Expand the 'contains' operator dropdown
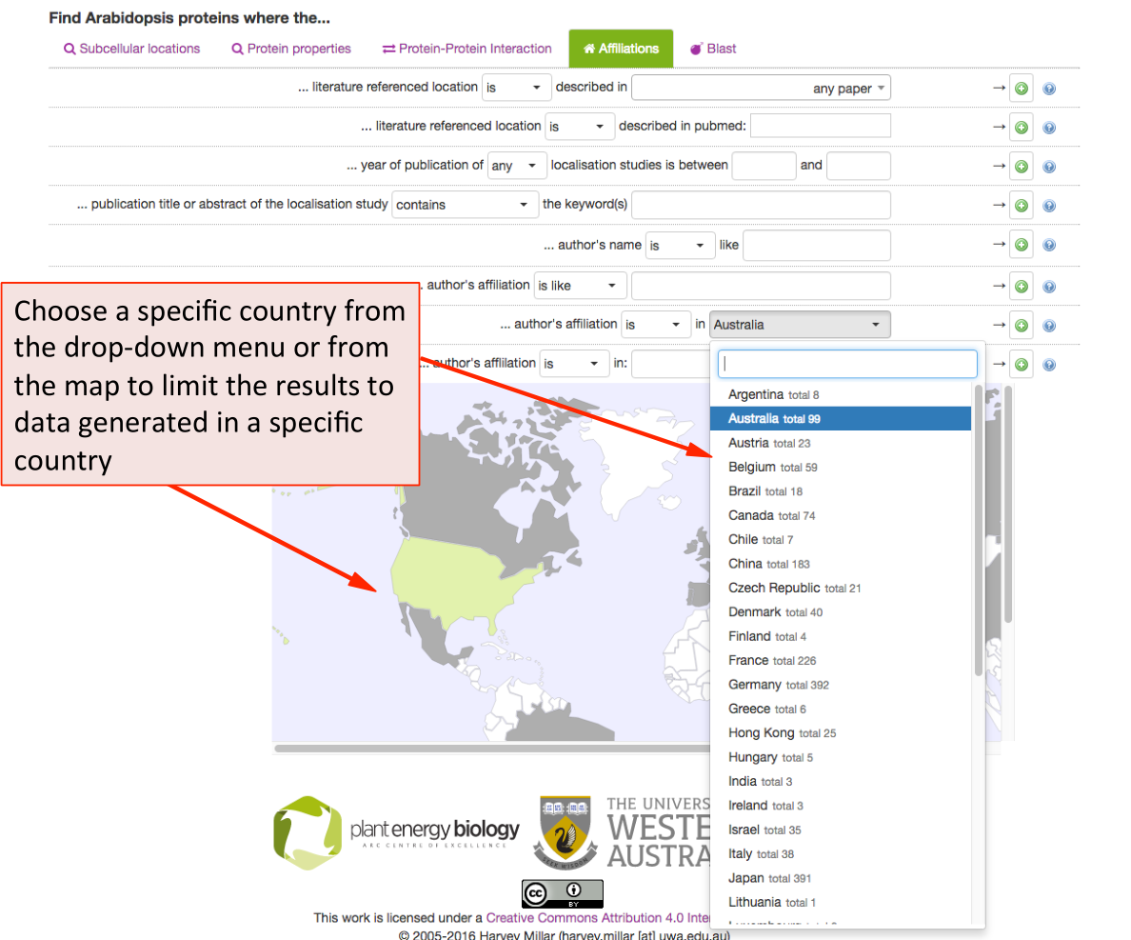 [x=465, y=205]
